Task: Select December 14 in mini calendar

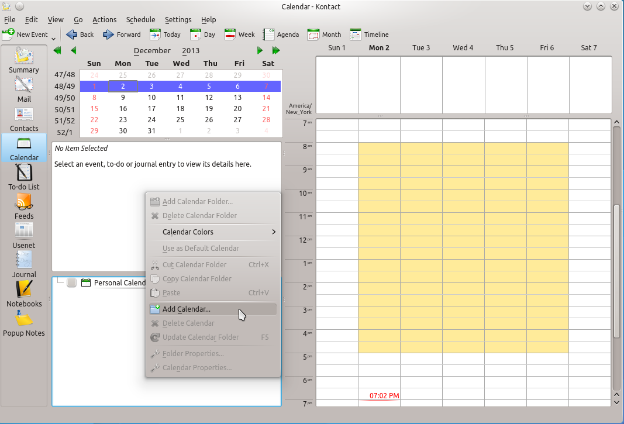Action: pyautogui.click(x=266, y=98)
